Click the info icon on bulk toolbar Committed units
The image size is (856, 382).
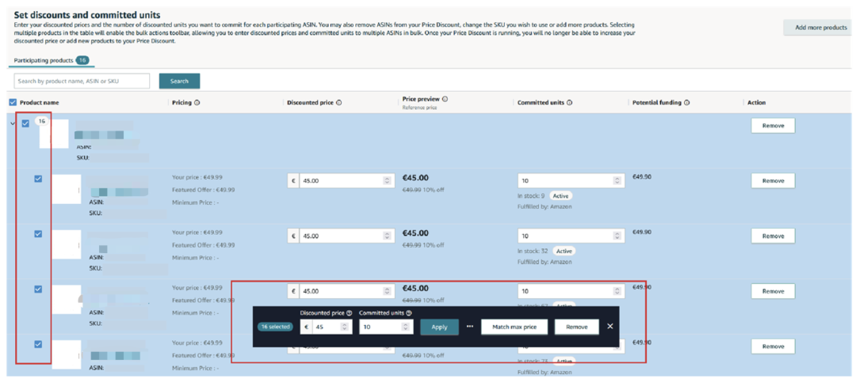pos(409,313)
